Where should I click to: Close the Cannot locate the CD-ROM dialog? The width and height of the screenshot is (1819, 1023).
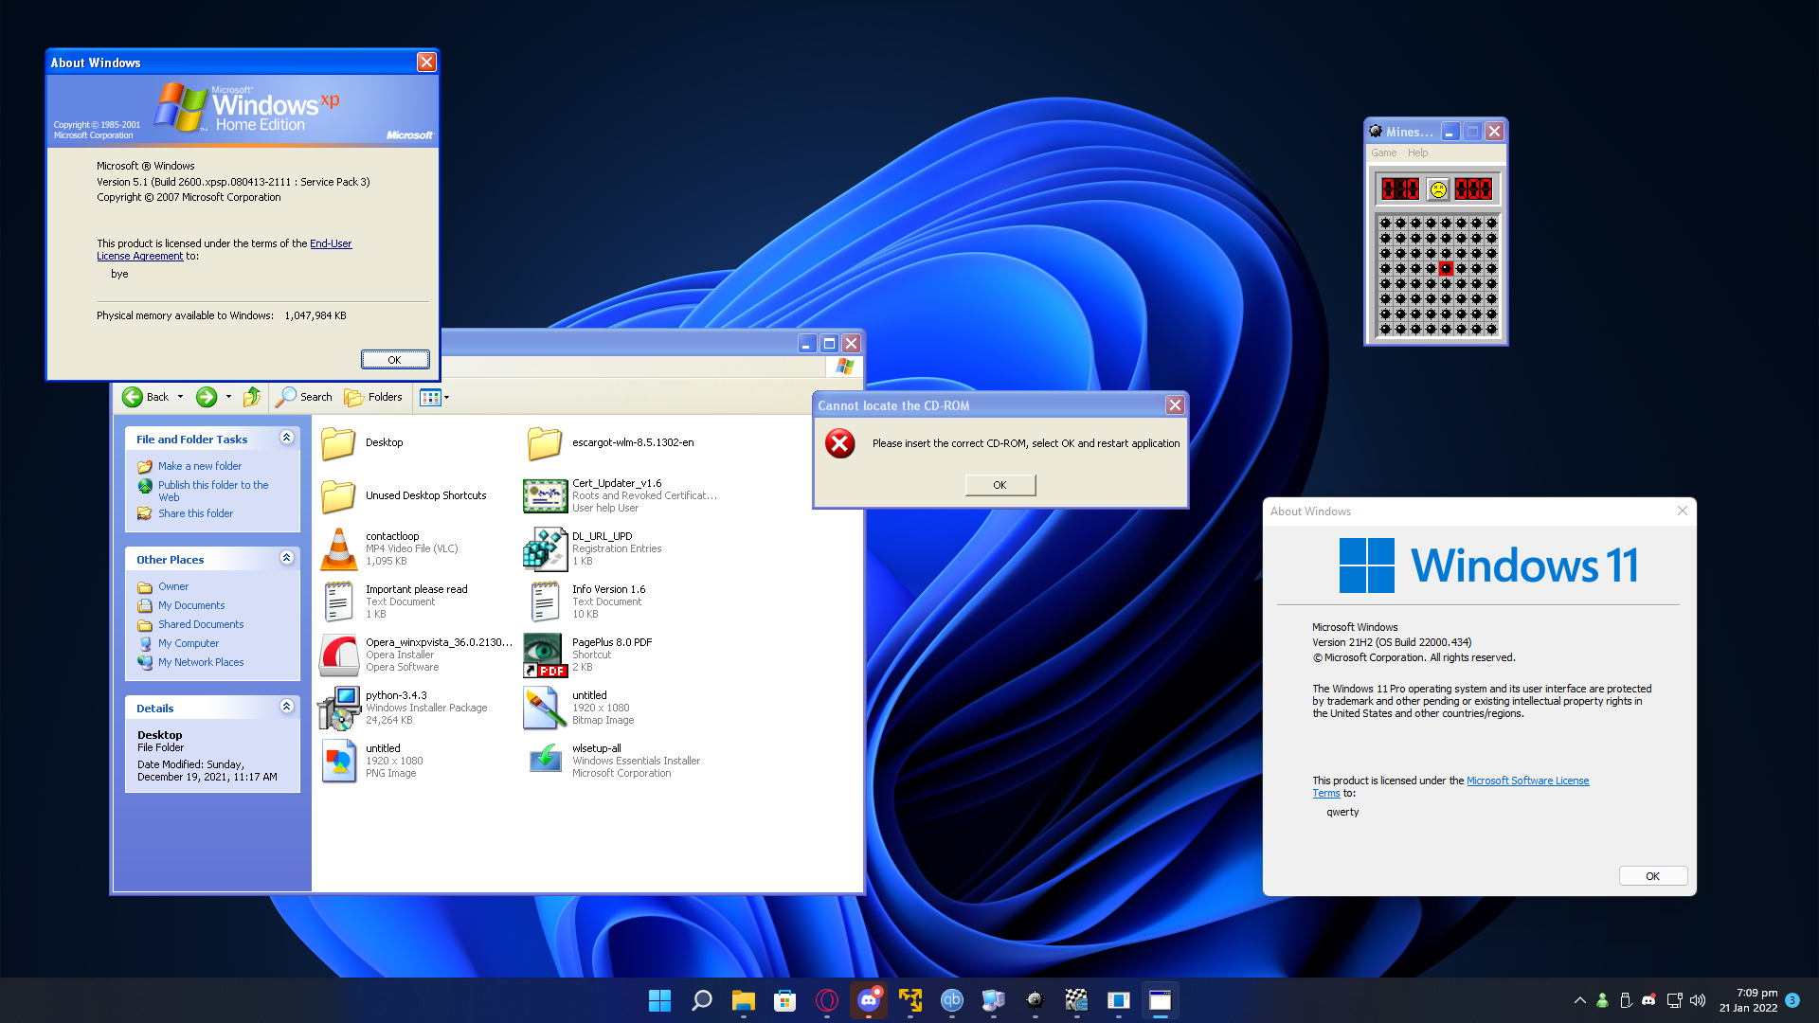click(x=1175, y=405)
